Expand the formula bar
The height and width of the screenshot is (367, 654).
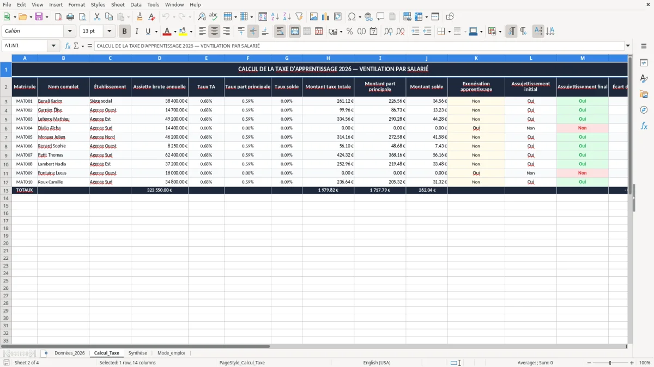[628, 46]
